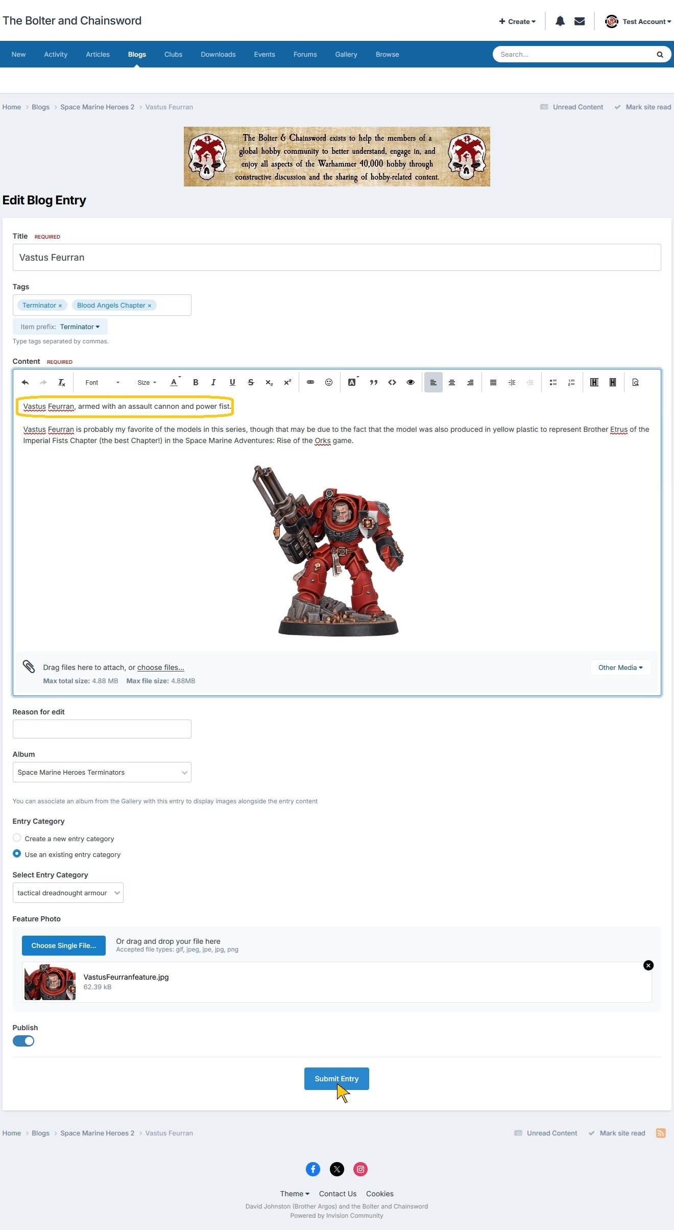Click the Facebook social icon
The width and height of the screenshot is (674, 1230).
click(313, 1169)
